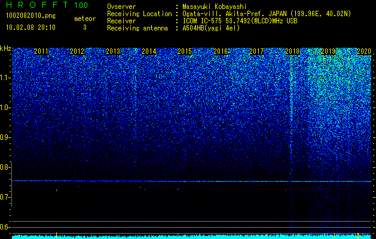
Task: Click the 1.1 kHz axis label
Action: coord(5,78)
